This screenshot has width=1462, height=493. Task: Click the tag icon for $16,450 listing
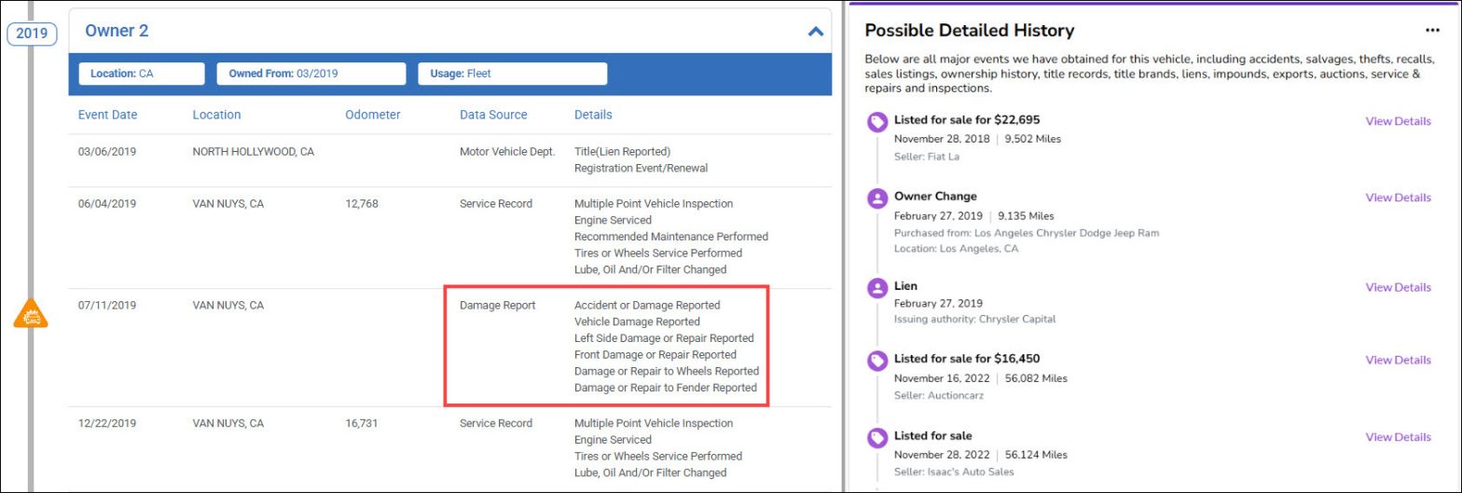[876, 361]
